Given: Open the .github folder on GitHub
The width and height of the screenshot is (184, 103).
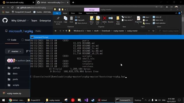Looking at the screenshot, I should (16, 68).
